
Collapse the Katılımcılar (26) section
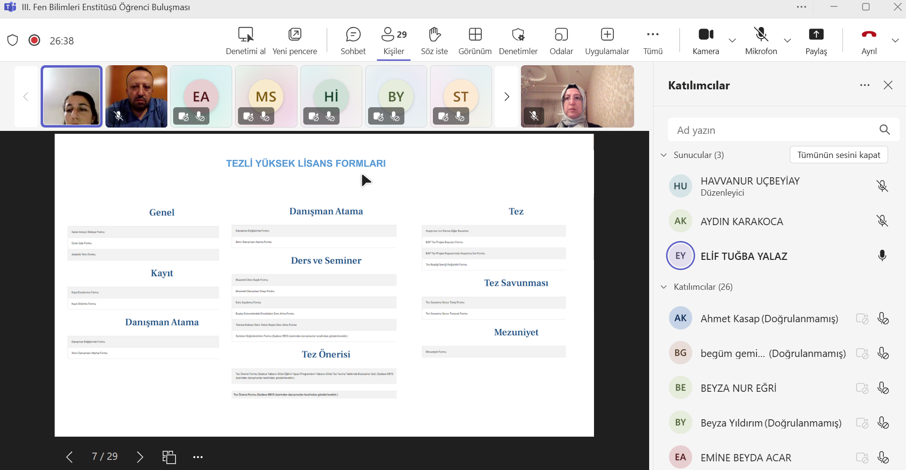tap(664, 287)
